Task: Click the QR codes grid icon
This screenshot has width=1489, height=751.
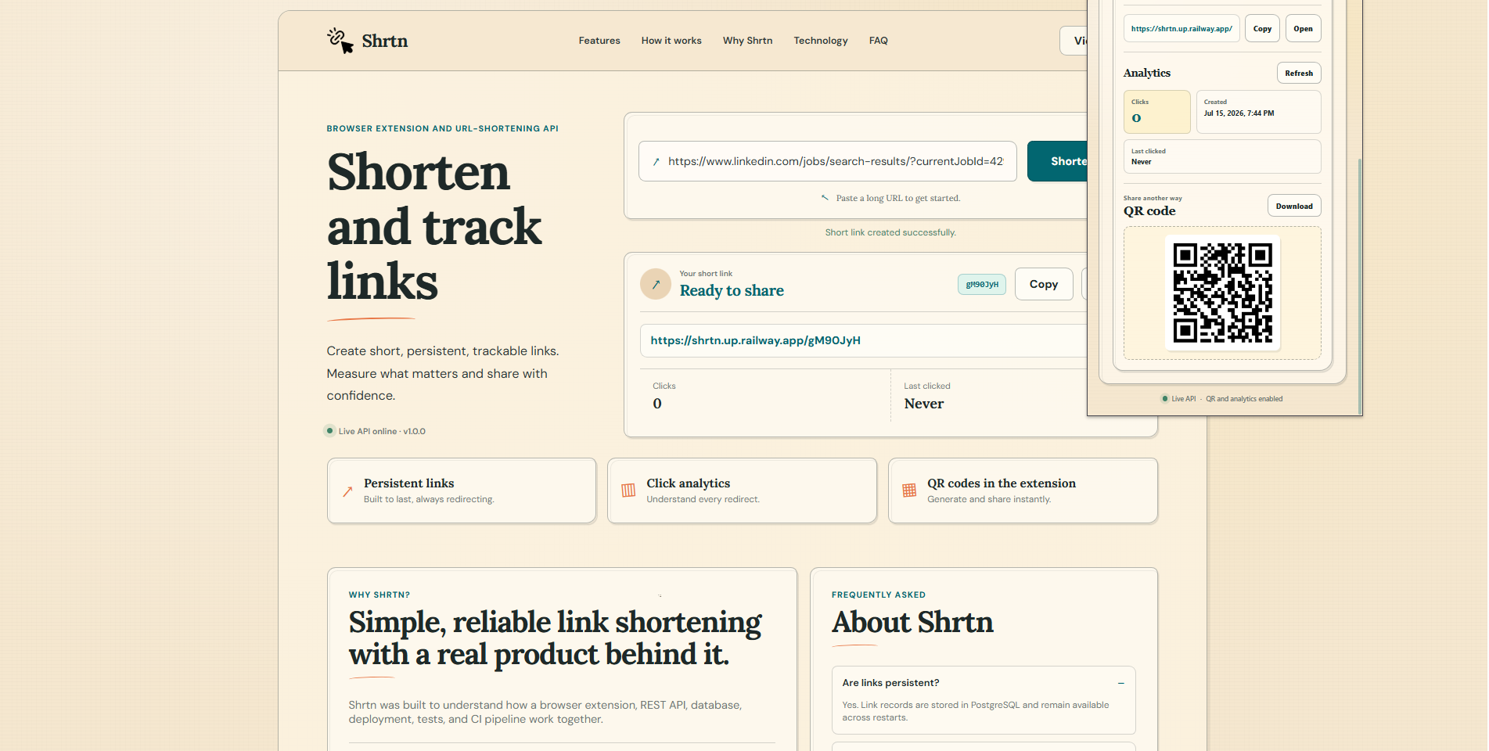Action: click(x=909, y=490)
